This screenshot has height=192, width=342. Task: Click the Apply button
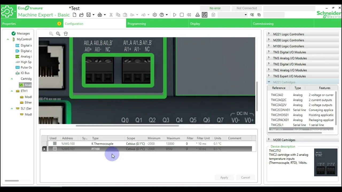tap(224, 177)
